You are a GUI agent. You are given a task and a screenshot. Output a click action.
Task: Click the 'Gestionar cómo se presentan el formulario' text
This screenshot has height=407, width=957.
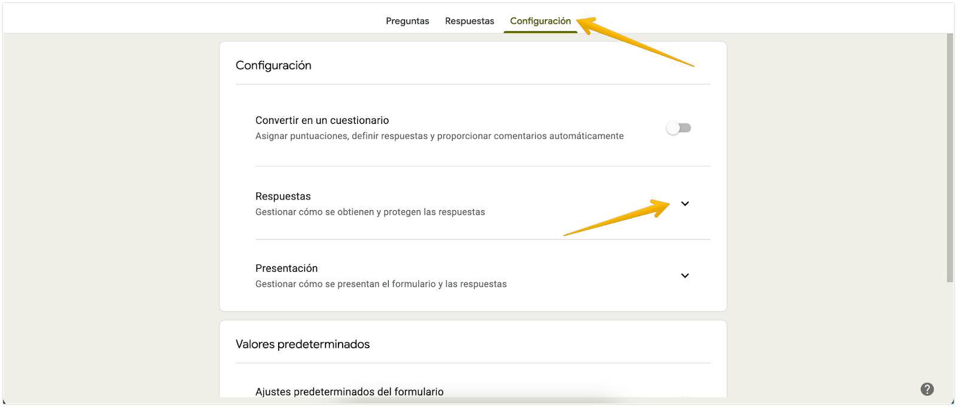pyautogui.click(x=380, y=284)
